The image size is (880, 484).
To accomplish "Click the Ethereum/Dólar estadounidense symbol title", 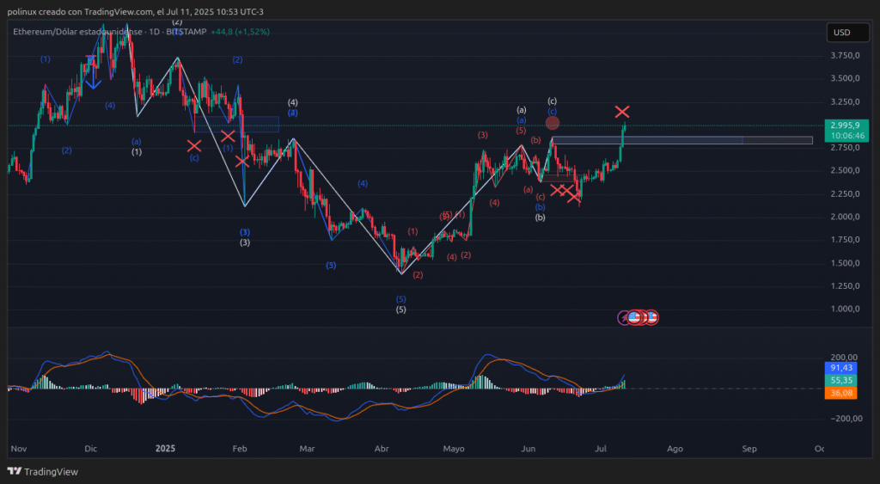I will (77, 31).
